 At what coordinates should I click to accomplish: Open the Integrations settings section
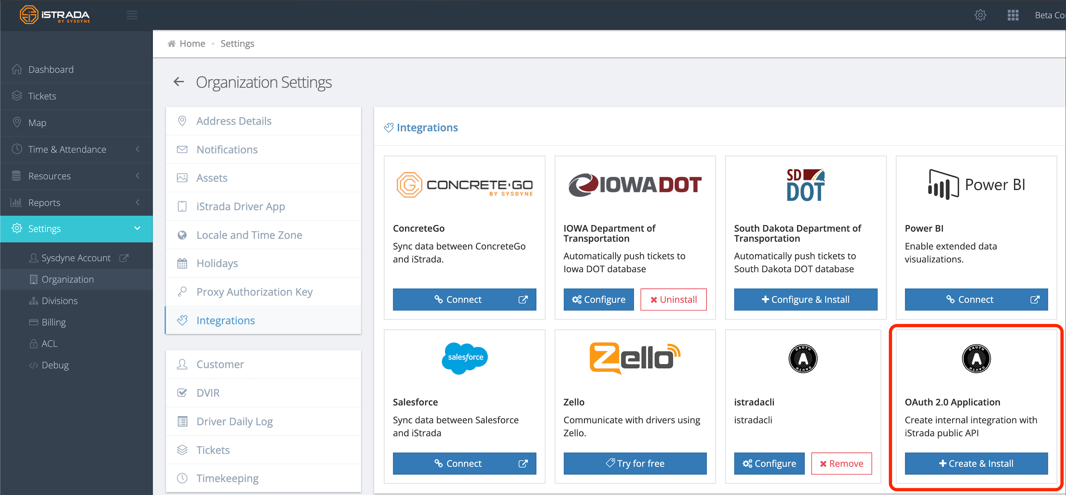pyautogui.click(x=225, y=320)
